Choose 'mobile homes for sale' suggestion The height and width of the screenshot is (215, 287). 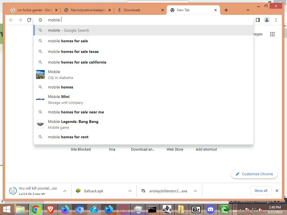[x=144, y=41]
